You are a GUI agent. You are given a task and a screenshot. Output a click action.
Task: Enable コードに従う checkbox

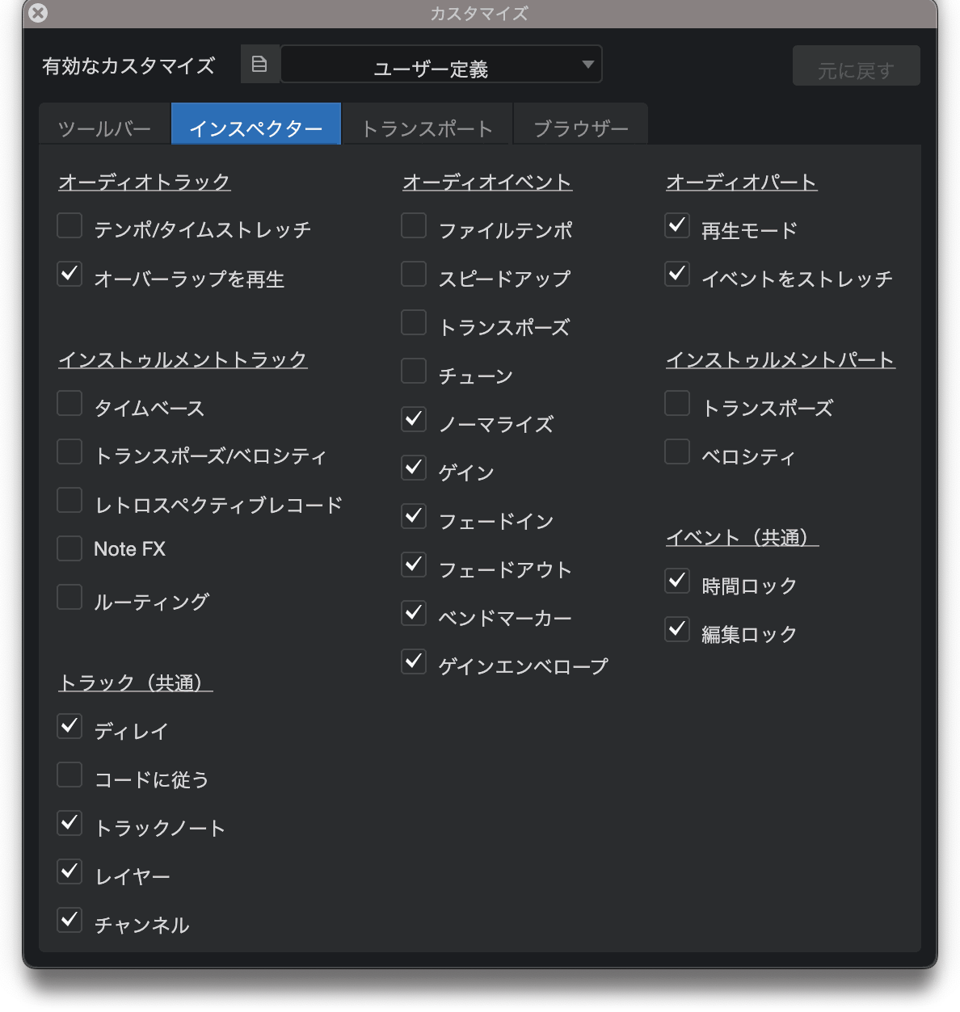click(69, 775)
